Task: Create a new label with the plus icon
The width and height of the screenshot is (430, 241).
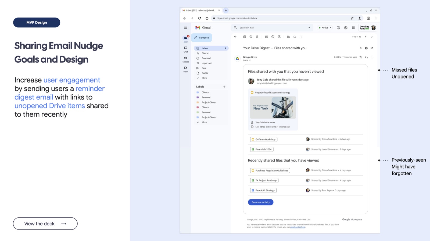Action: pos(224,87)
